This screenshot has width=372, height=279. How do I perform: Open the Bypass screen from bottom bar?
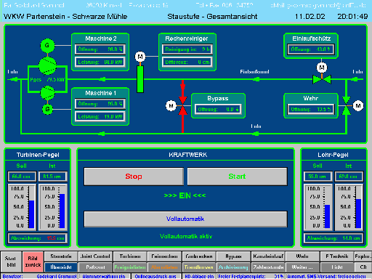[x=233, y=256]
